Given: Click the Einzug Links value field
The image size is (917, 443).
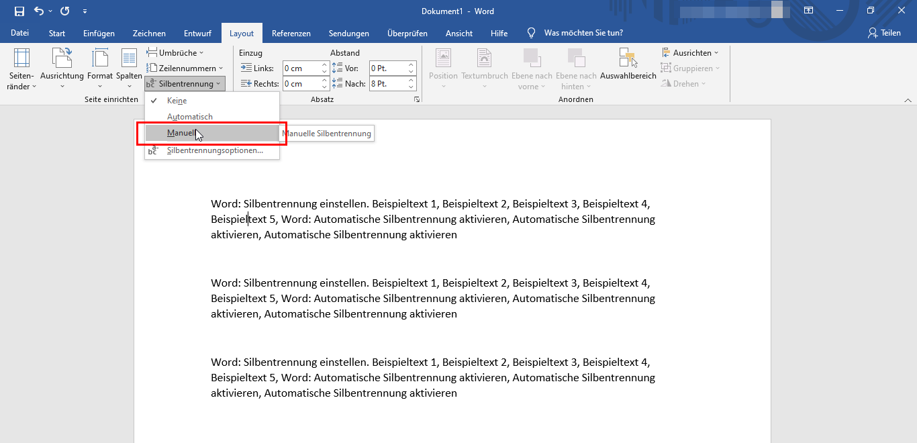Looking at the screenshot, I should pyautogui.click(x=301, y=68).
